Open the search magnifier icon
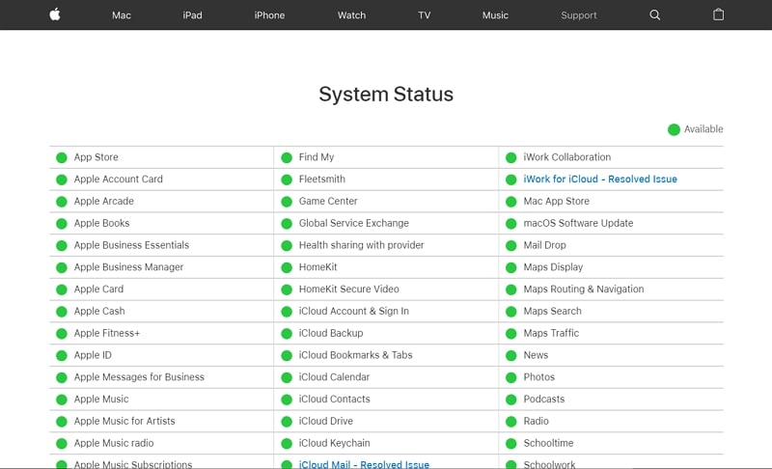Screen dimensions: 772x469 [655, 15]
